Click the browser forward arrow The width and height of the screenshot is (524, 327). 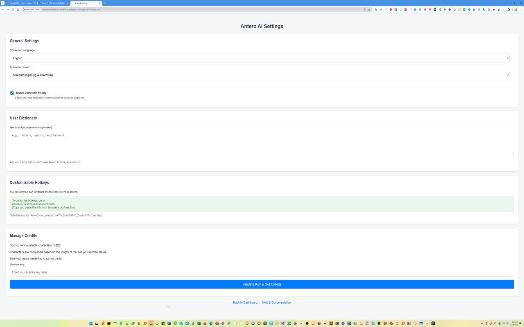click(x=8, y=9)
